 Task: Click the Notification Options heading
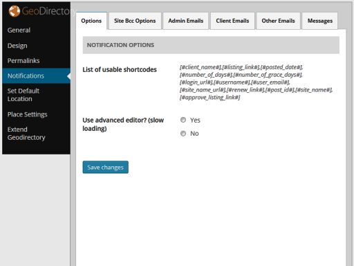120,45
